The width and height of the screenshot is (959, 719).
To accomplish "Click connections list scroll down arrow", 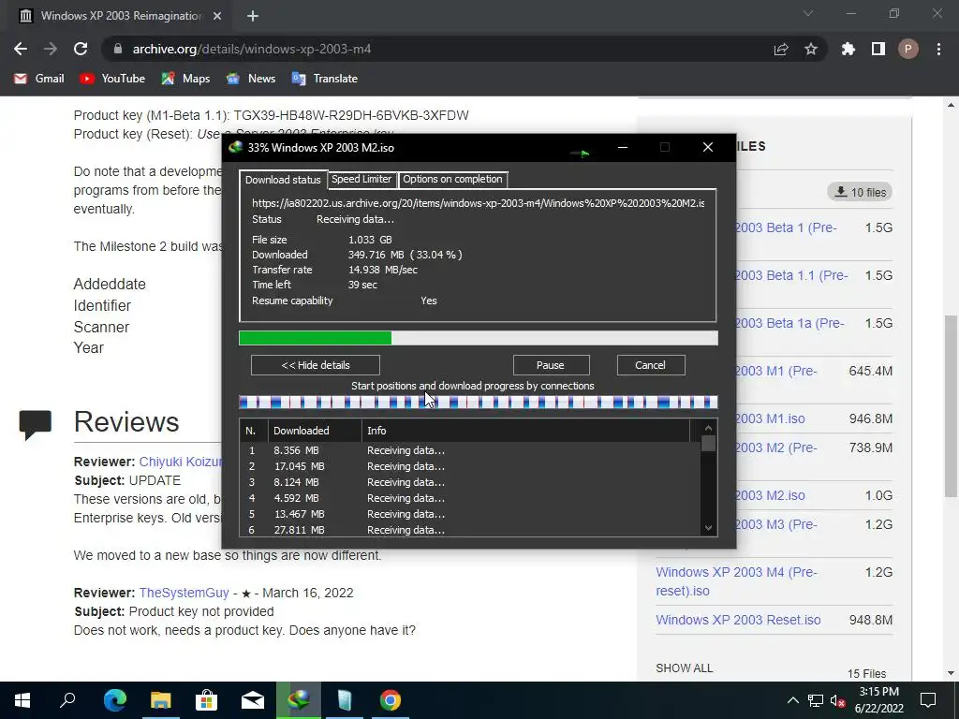I will pyautogui.click(x=708, y=528).
